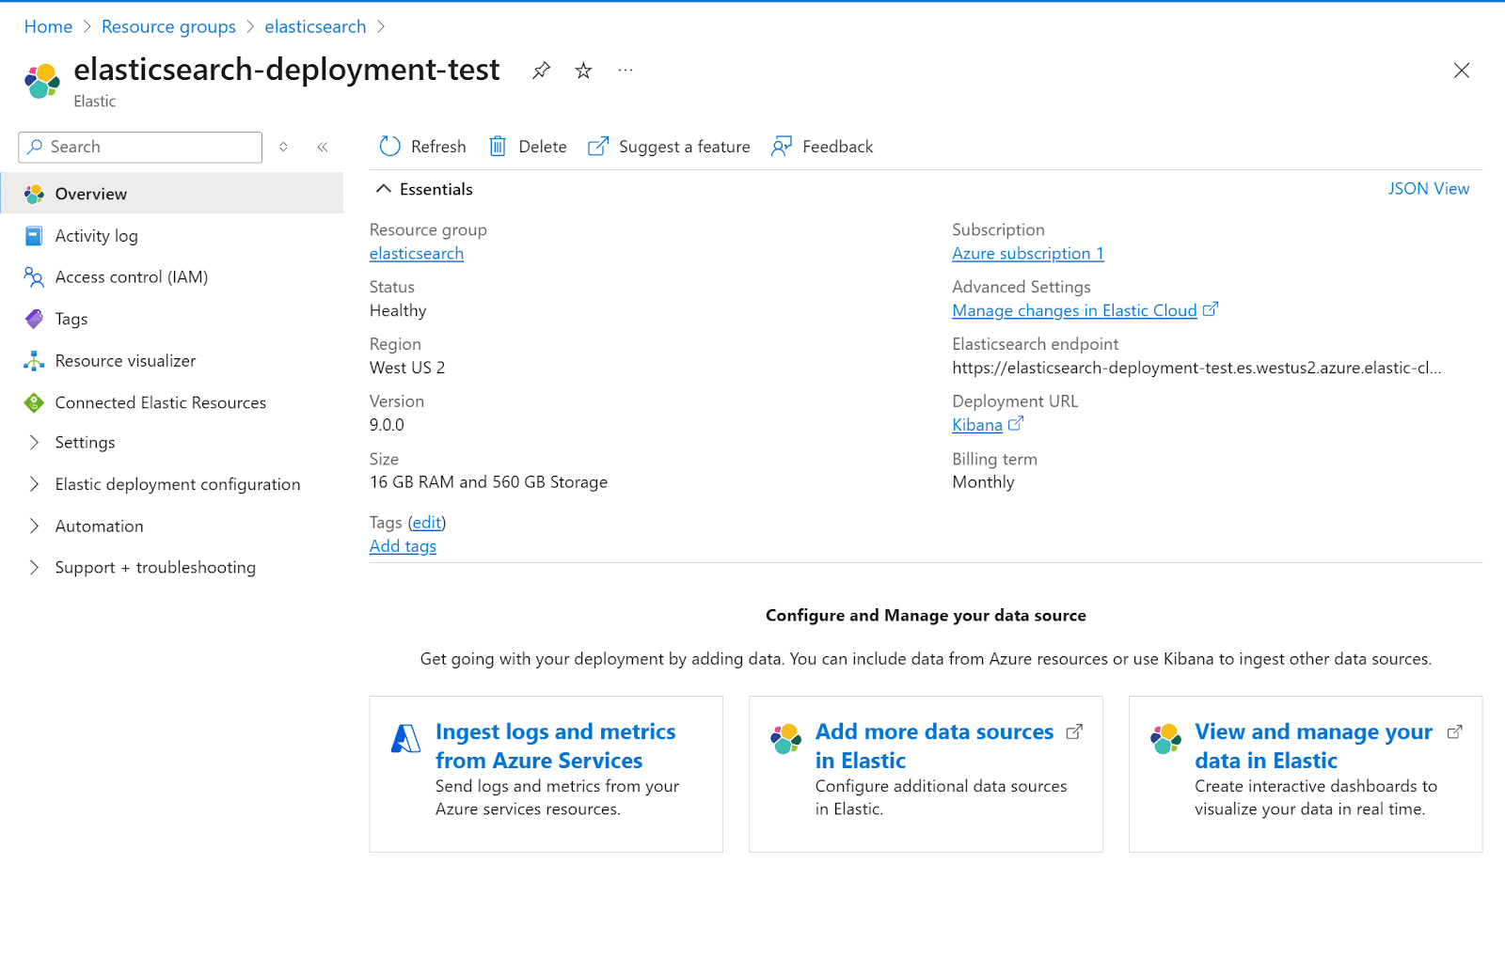This screenshot has height=974, width=1505.
Task: Select the Activity log sidebar icon
Action: 34,235
